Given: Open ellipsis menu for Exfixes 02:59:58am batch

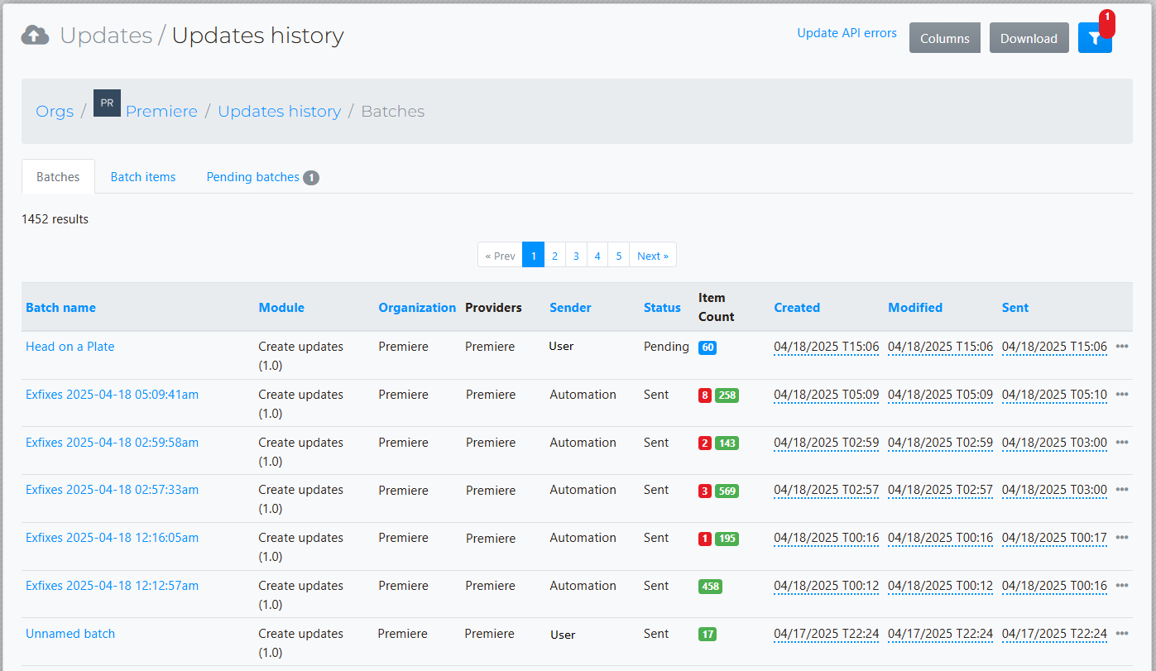Looking at the screenshot, I should point(1122,443).
